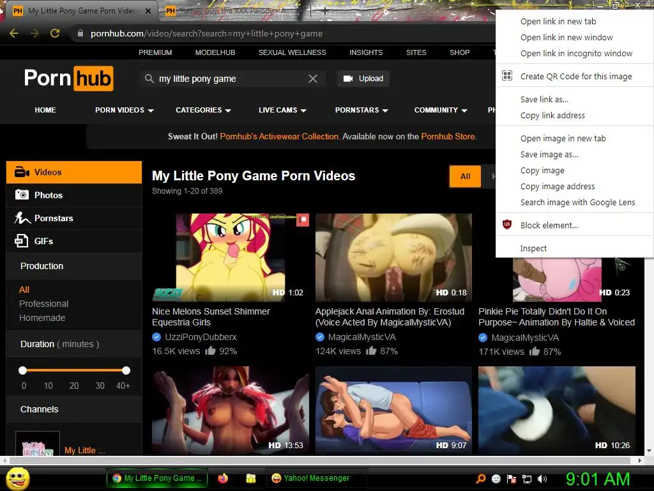
Task: Go back using the browser back arrow
Action: 14,33
